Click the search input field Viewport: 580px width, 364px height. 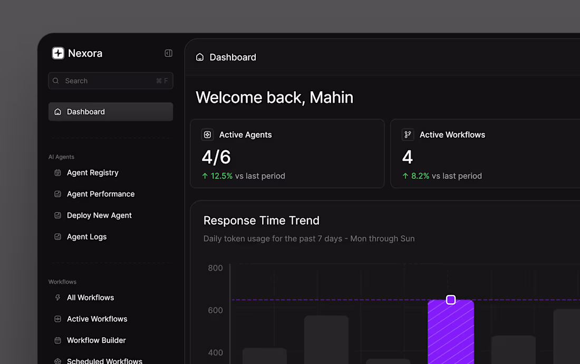tap(110, 80)
